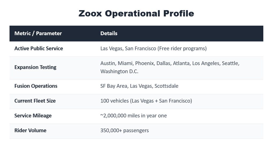Click the Free rider programs parenthetical
274x144 pixels.
pos(182,49)
